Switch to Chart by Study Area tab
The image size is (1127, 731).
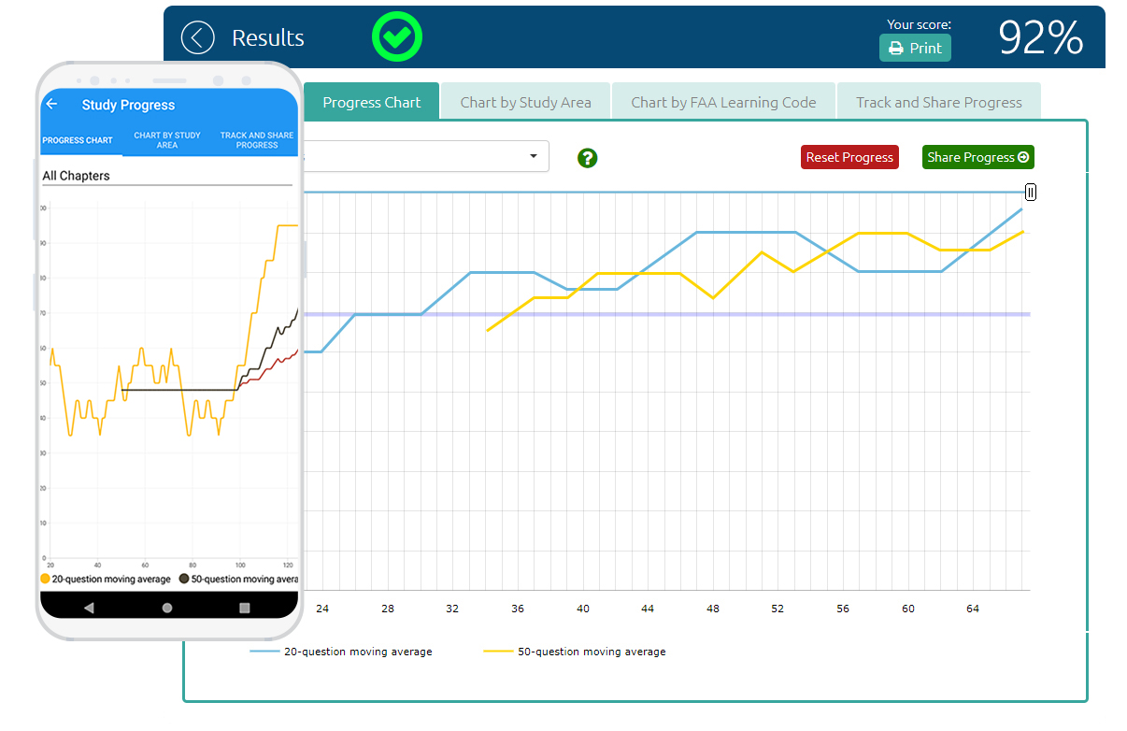click(525, 102)
